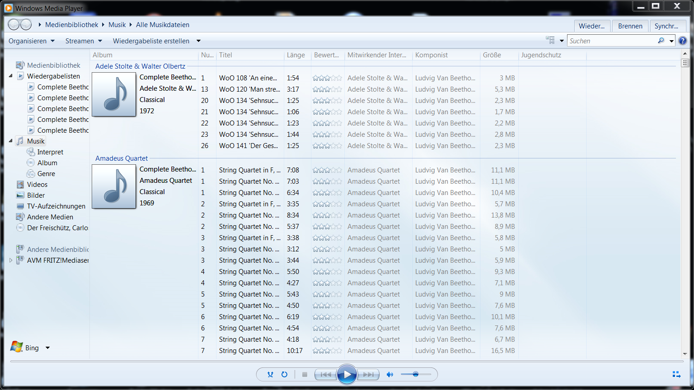Sort by the Titel column header
694x390 pixels.
[x=250, y=55]
